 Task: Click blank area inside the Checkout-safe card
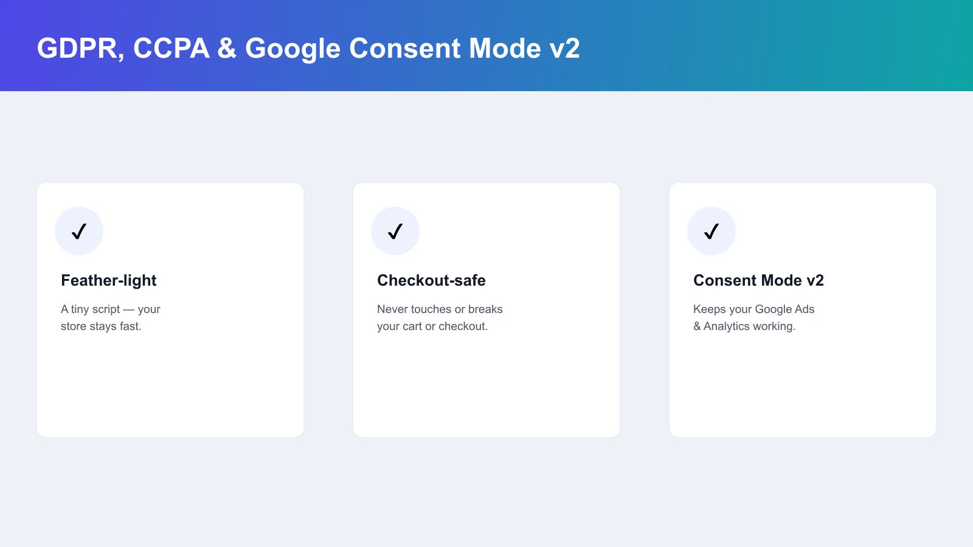tap(486, 389)
